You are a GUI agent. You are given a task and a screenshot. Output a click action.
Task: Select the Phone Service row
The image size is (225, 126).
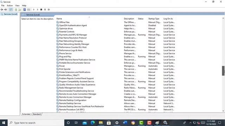click(x=116, y=54)
